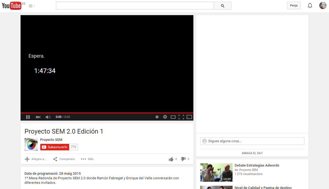Switch the player to fullscreen

click(181, 117)
